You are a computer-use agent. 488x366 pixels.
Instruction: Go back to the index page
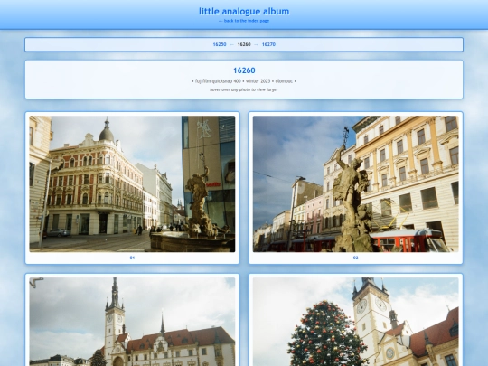[x=244, y=21]
